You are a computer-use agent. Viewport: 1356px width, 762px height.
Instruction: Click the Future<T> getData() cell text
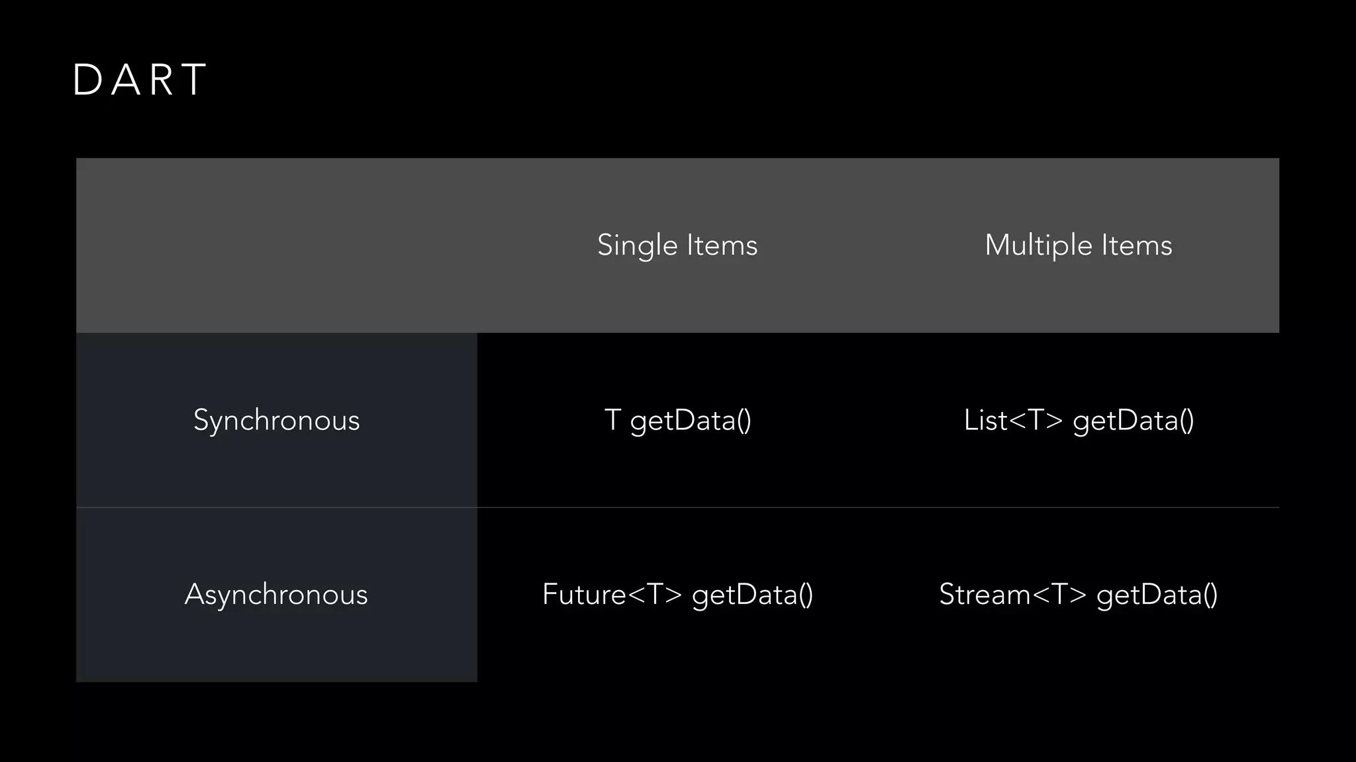[x=677, y=594]
